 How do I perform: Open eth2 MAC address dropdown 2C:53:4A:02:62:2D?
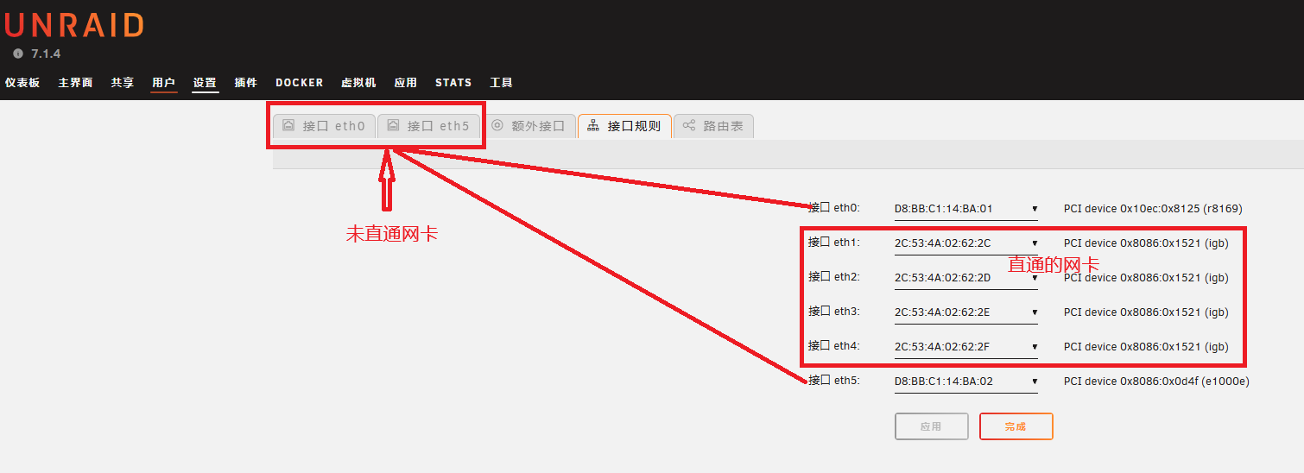tap(965, 278)
